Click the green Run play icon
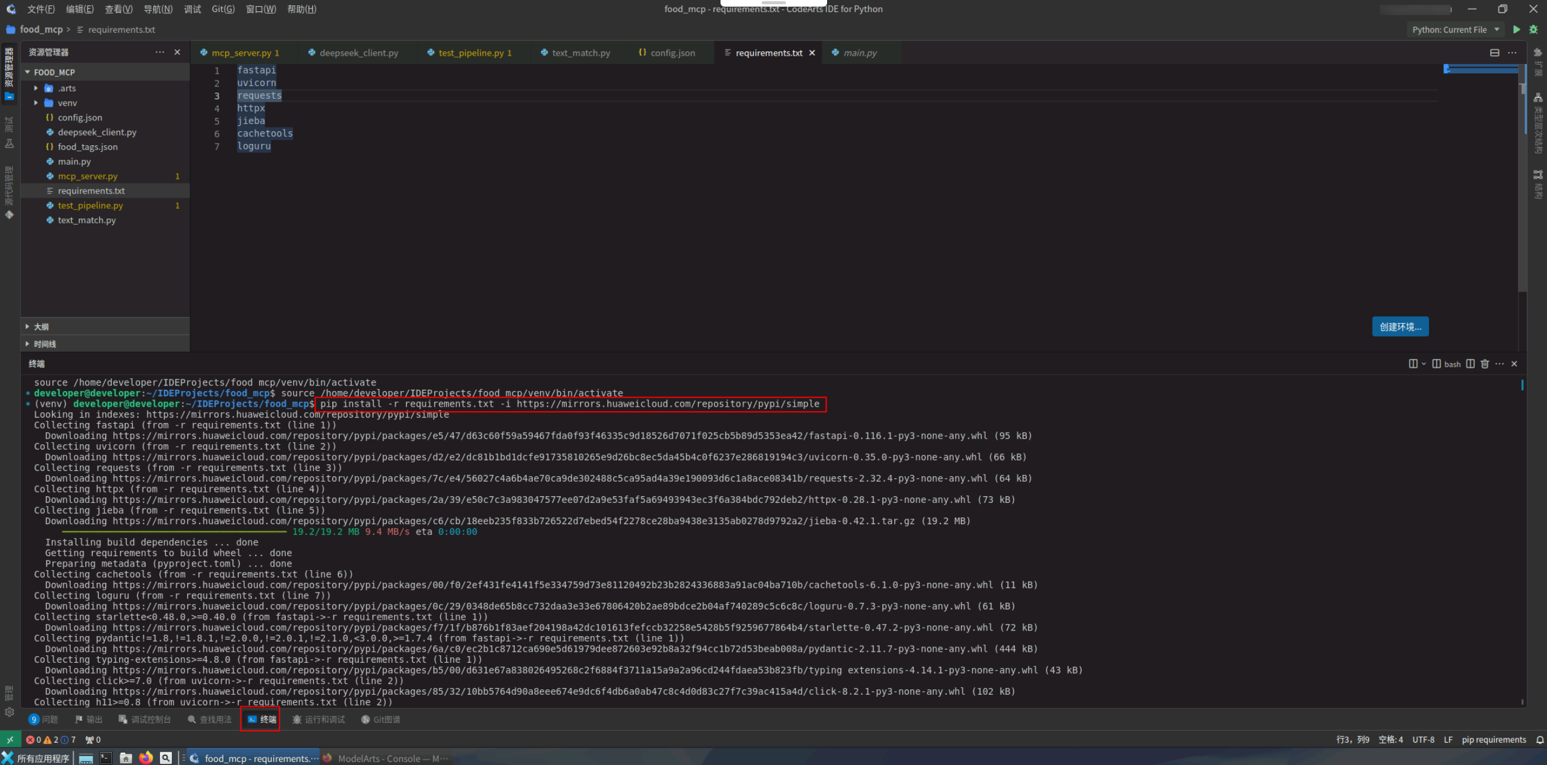The height and width of the screenshot is (765, 1547). (x=1517, y=30)
